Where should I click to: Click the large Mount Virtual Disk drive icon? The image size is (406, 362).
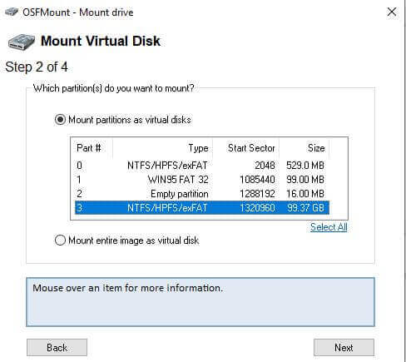(22, 42)
